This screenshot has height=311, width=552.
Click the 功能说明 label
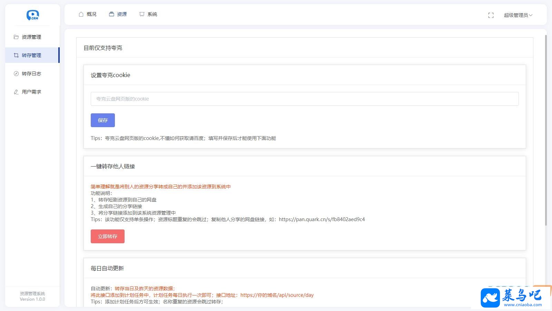[101, 193]
